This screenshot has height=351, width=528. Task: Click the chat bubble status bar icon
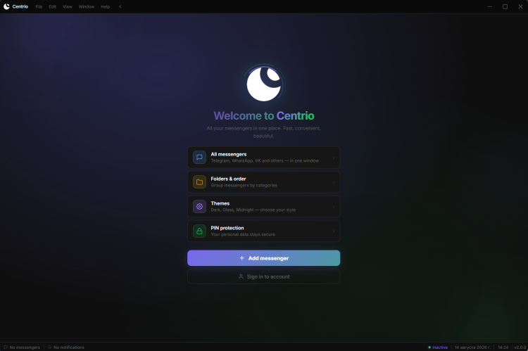click(x=6, y=347)
